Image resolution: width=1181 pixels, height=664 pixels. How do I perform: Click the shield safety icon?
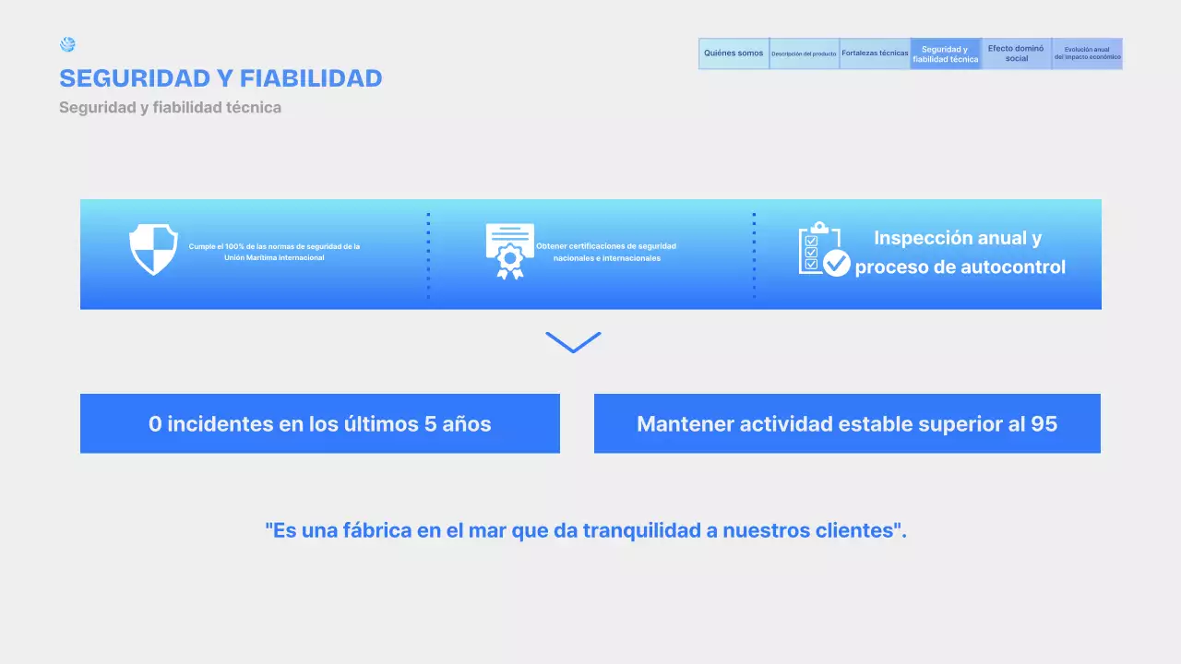tap(153, 249)
